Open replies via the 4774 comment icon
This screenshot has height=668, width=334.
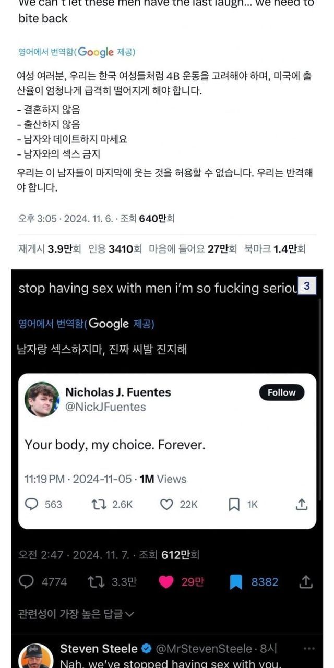point(27,582)
